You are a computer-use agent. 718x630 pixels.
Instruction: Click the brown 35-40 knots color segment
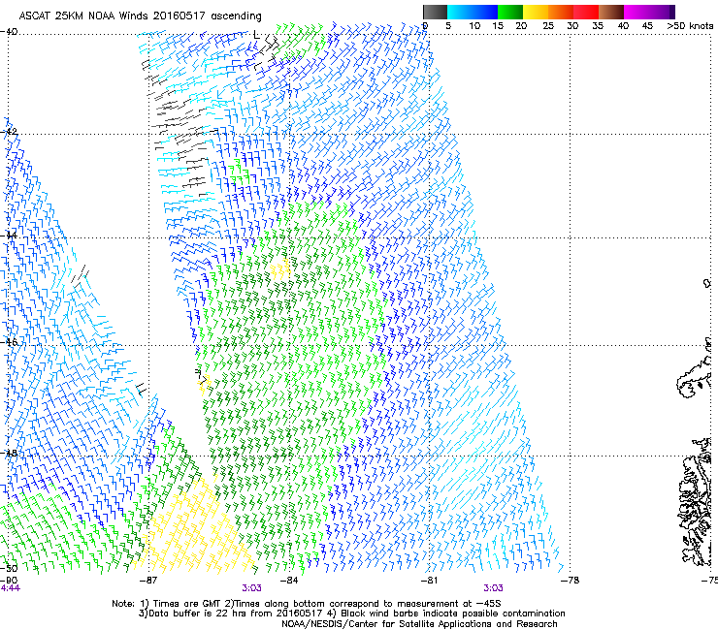[611, 12]
